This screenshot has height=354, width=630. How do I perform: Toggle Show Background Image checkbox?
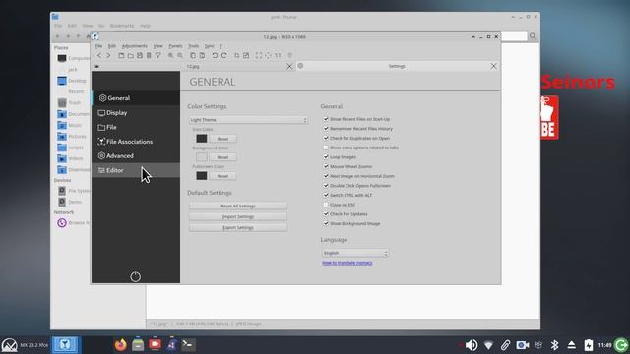point(326,223)
